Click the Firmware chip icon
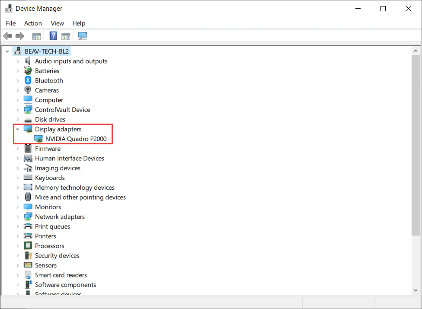Image resolution: width=422 pixels, height=309 pixels. pyautogui.click(x=28, y=148)
